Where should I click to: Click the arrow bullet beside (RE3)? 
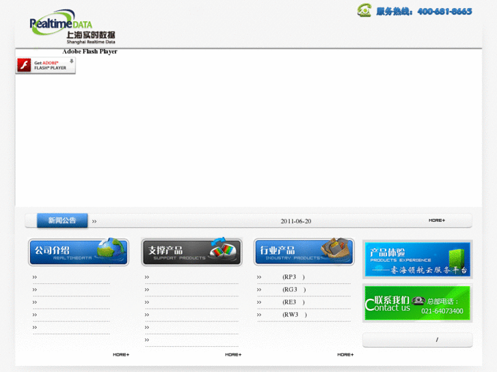[259, 302]
